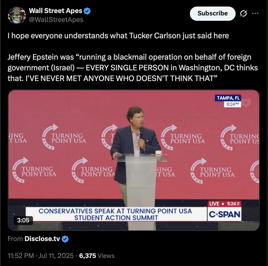Click the faint Disclose.tv watermark icon
The image size is (268, 266).
point(246,102)
